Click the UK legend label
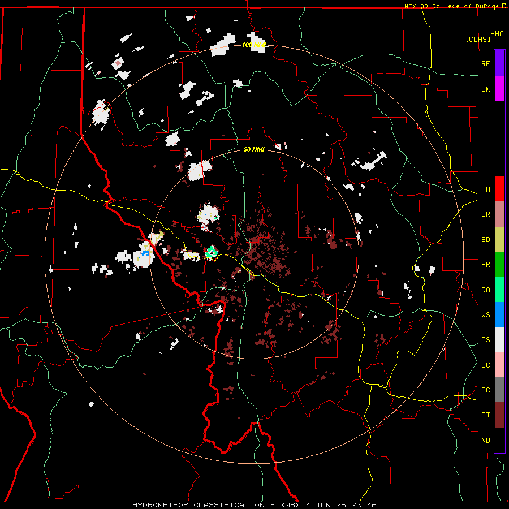This screenshot has width=509, height=509. click(x=485, y=89)
